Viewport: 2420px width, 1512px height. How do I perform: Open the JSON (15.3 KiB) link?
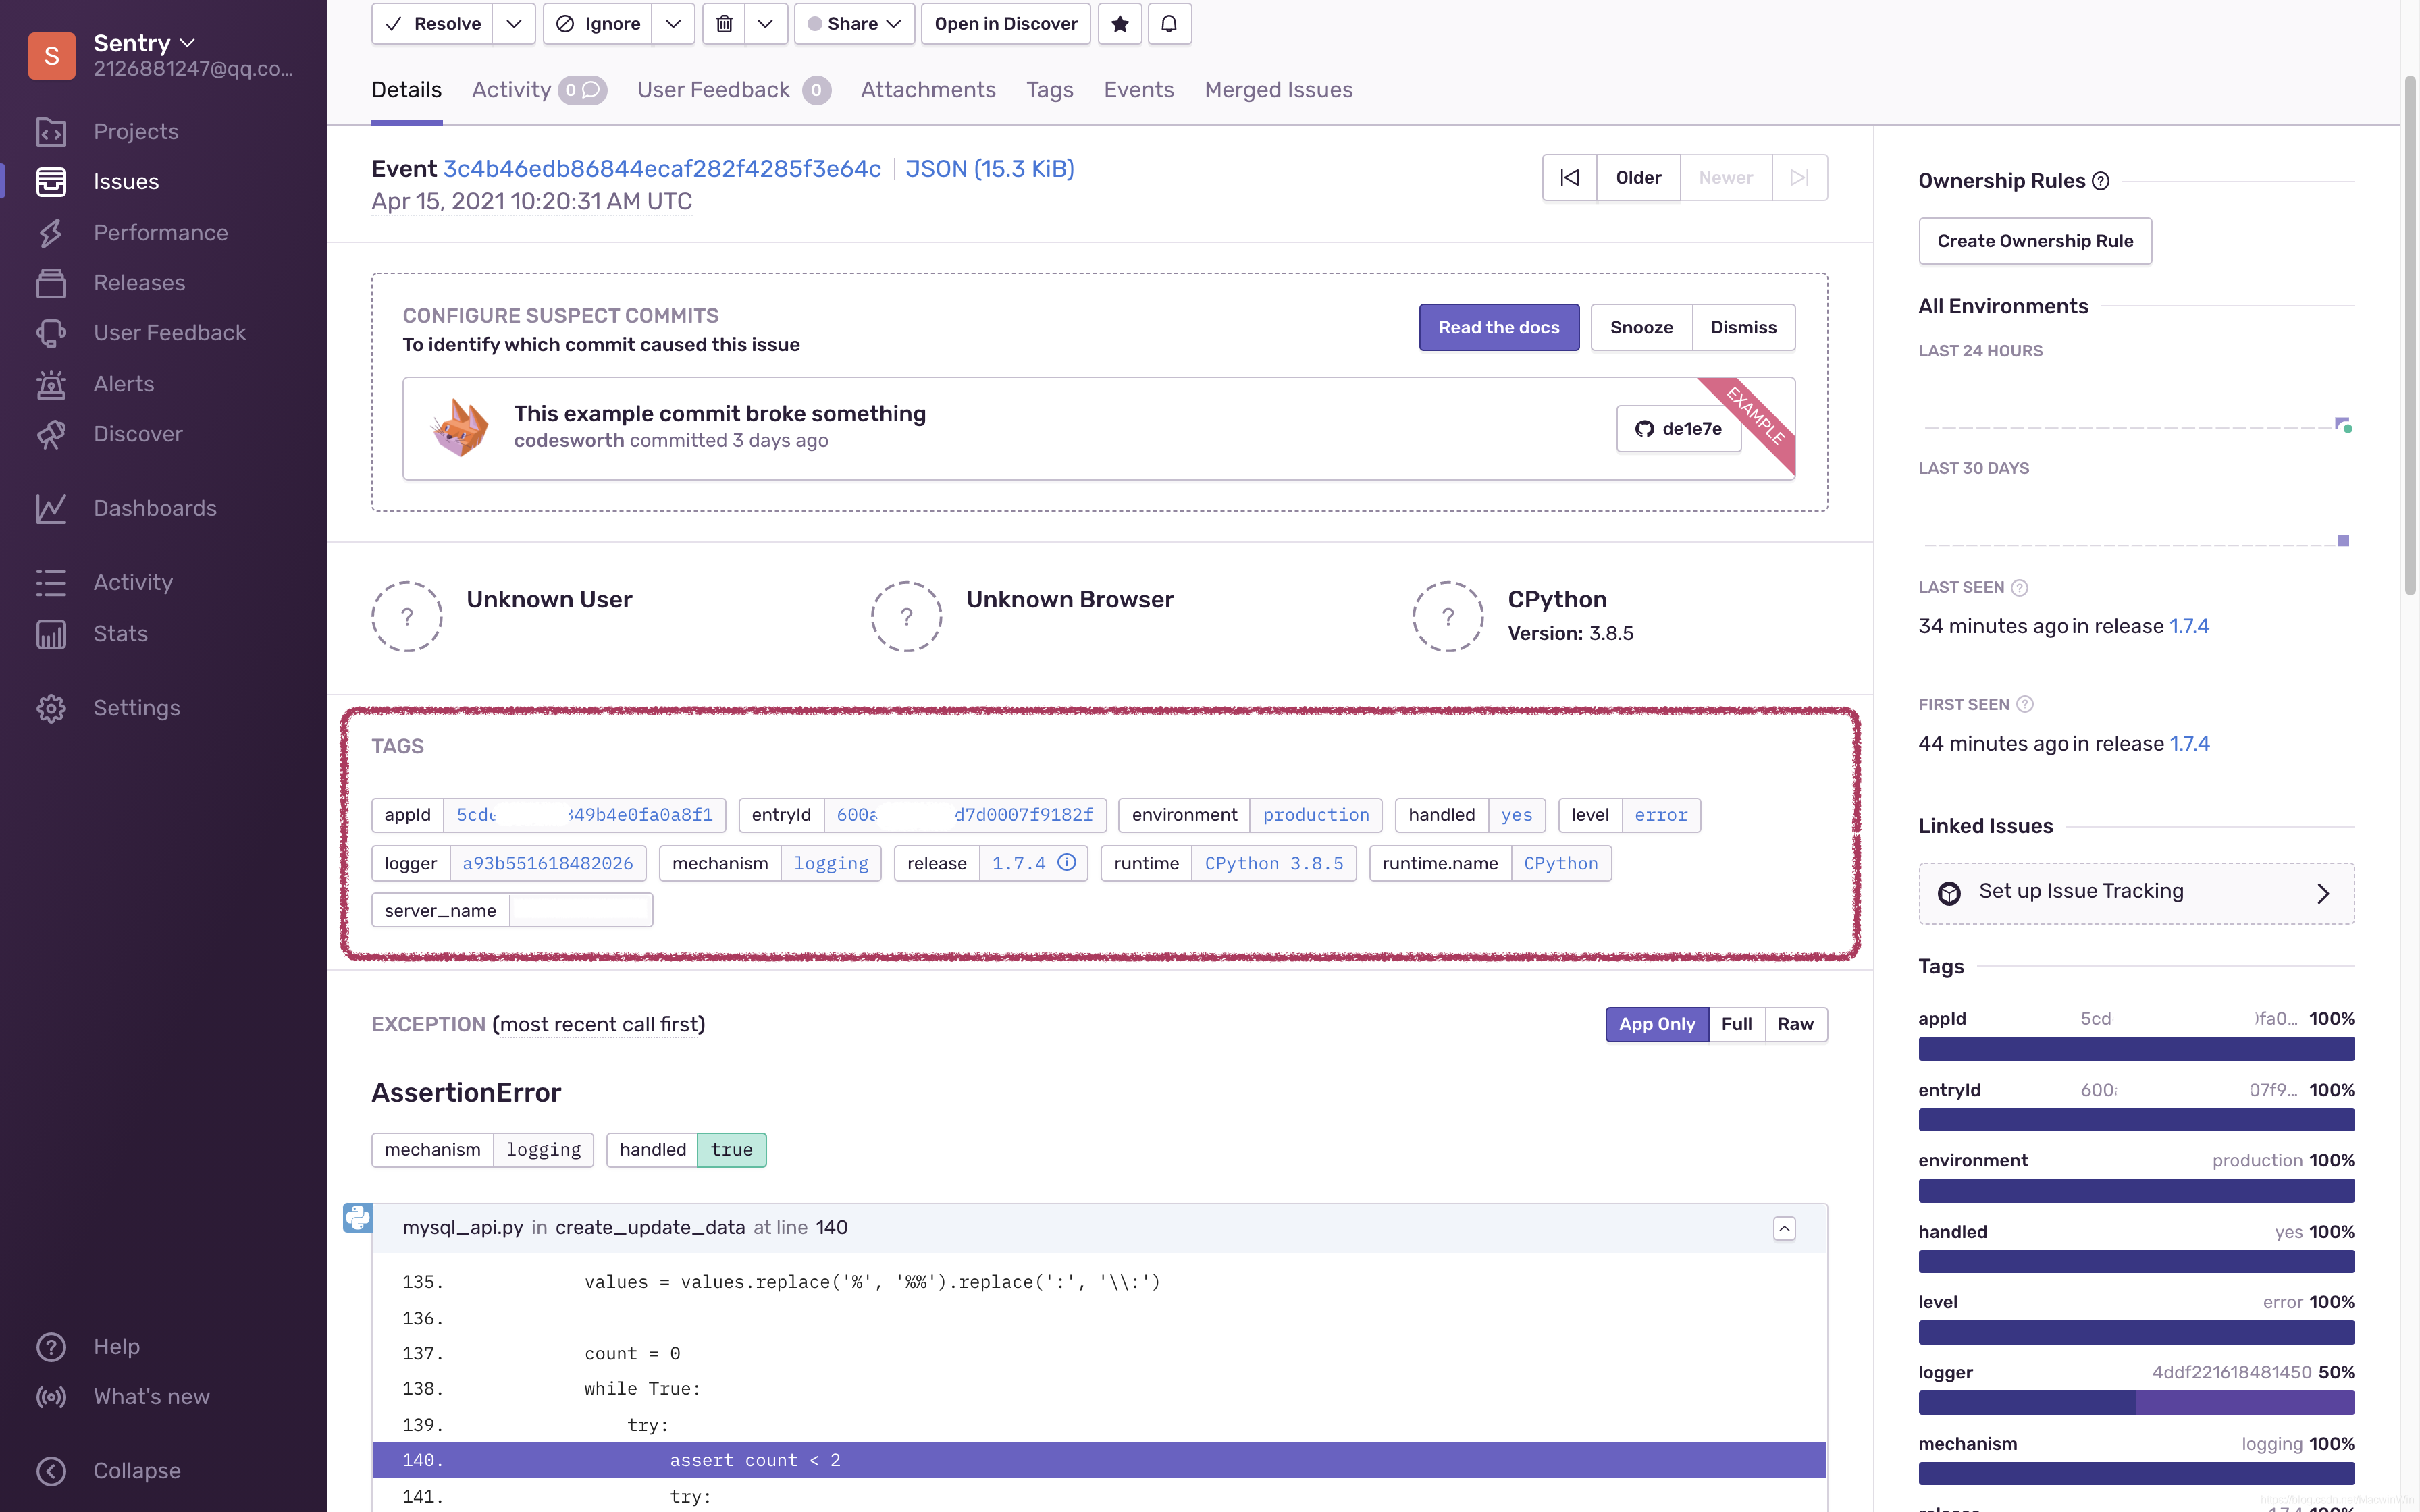[x=989, y=168]
